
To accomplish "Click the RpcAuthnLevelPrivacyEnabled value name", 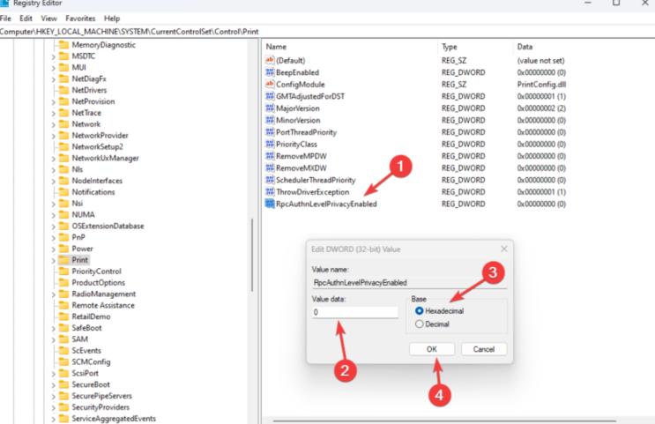I will click(x=326, y=204).
